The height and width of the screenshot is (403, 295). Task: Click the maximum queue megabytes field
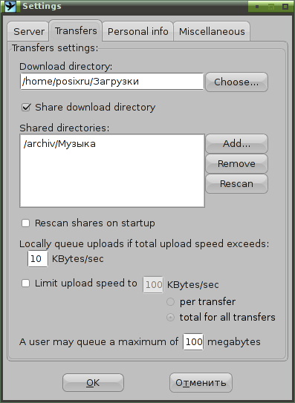click(193, 342)
